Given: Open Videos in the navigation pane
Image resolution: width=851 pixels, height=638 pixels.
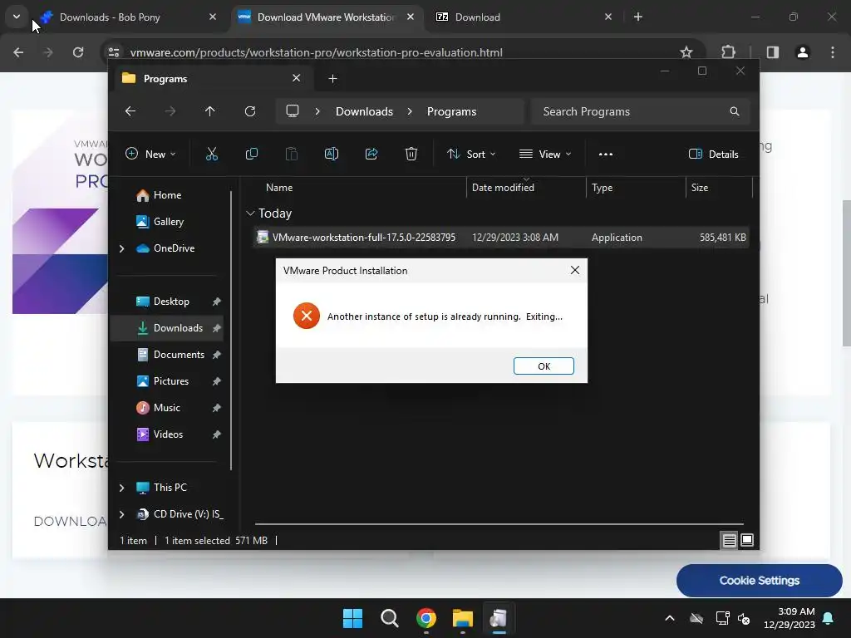Looking at the screenshot, I should click(166, 434).
